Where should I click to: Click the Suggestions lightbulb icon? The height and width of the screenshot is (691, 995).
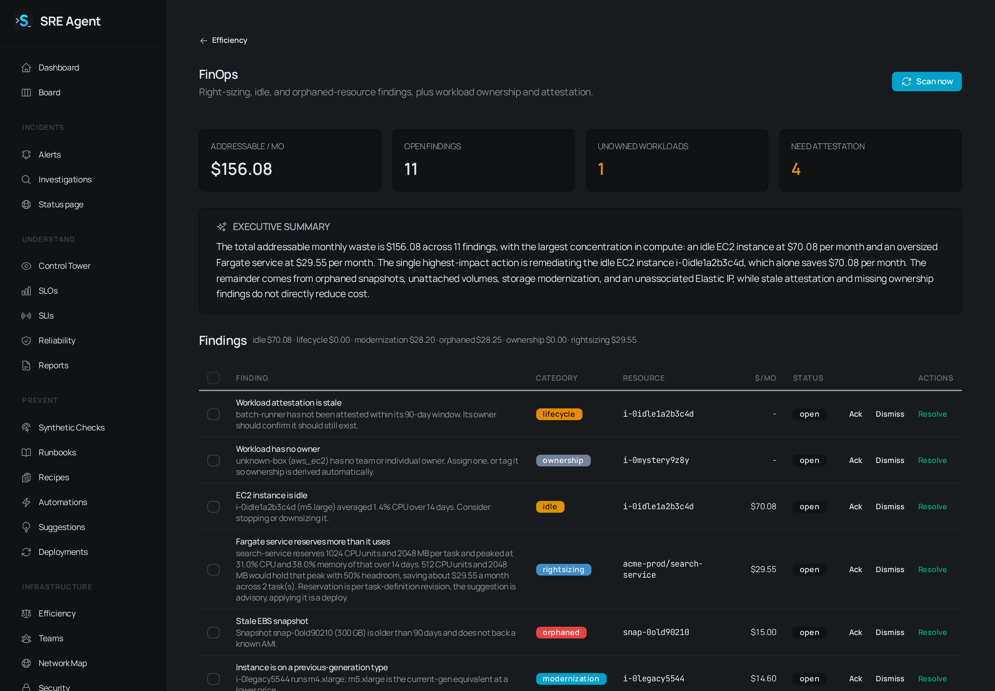pos(26,527)
